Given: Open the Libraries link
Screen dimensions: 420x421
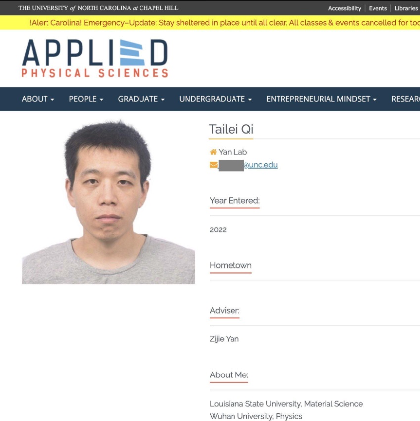Looking at the screenshot, I should coord(406,8).
